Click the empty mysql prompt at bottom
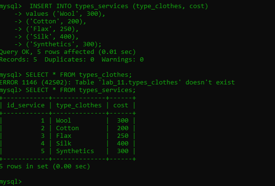Screen dimensions: 275x186 [x=11, y=182]
